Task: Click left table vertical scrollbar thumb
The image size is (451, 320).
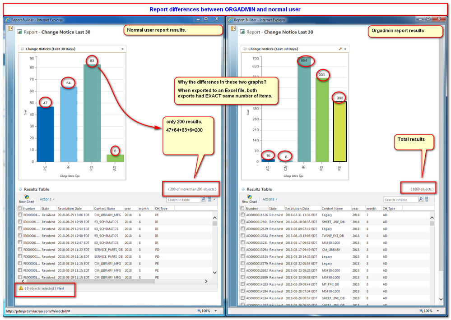Action: coord(214,224)
